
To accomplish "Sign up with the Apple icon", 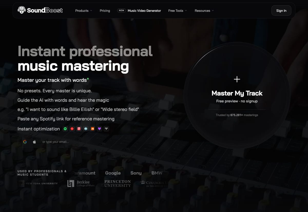I will (x=34, y=142).
